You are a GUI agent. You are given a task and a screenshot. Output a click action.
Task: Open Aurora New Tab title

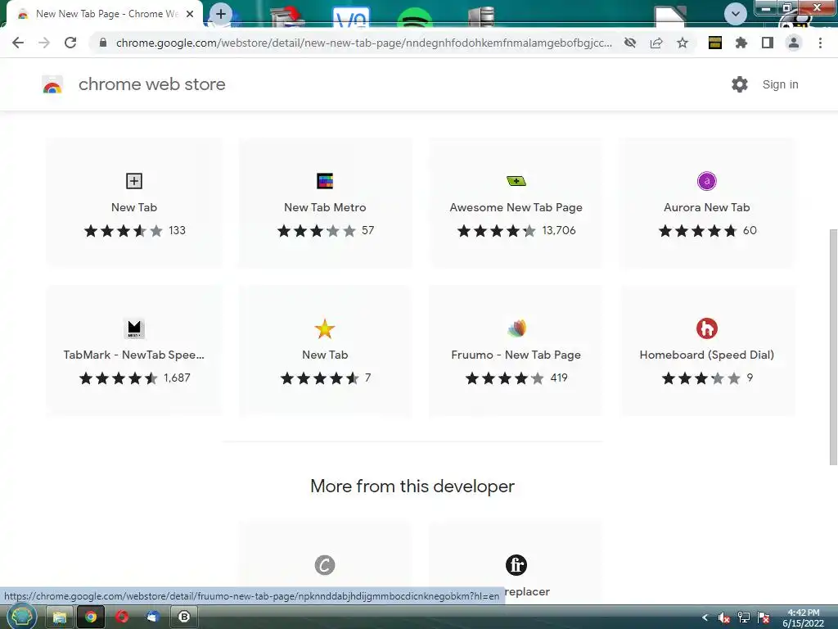707,207
